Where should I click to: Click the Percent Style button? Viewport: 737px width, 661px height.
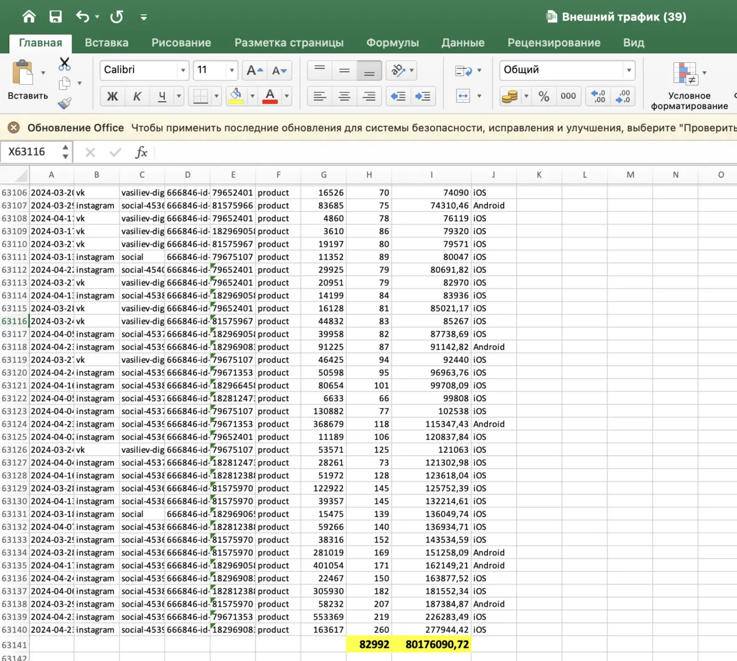pyautogui.click(x=544, y=96)
